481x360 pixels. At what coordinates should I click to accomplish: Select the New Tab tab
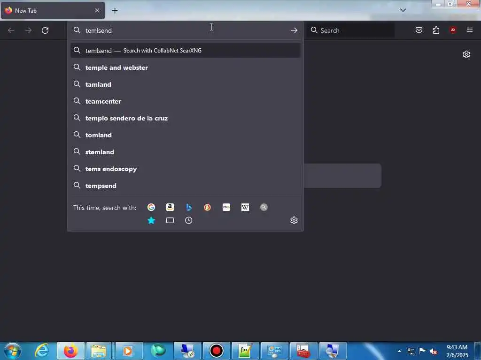click(53, 10)
